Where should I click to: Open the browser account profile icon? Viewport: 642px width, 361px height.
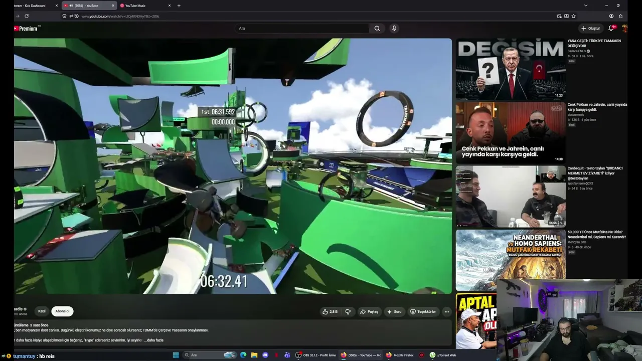(x=611, y=16)
